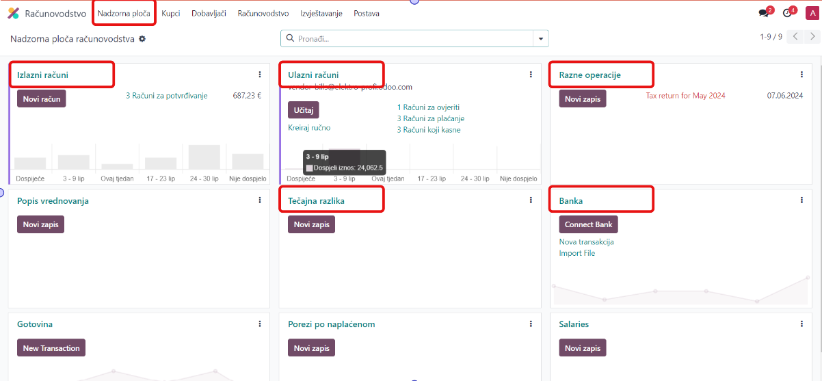Open the chat messages icon
Viewport: 822px width, 381px height.
764,14
